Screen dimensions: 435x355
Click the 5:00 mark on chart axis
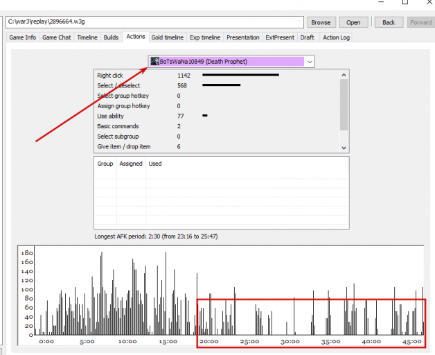(87, 341)
